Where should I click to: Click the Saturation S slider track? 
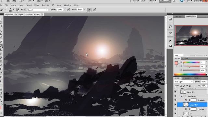pyautogui.click(x=191, y=66)
